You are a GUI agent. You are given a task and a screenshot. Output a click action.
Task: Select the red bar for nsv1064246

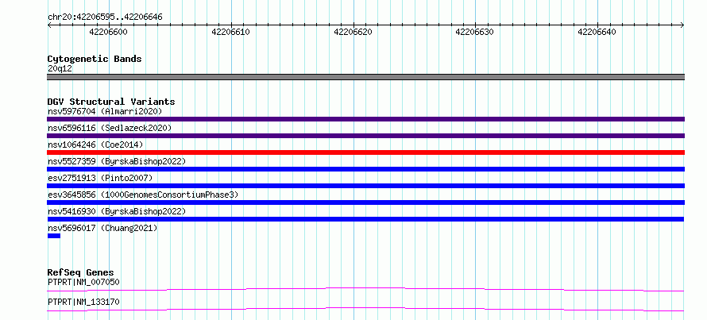pyautogui.click(x=365, y=152)
